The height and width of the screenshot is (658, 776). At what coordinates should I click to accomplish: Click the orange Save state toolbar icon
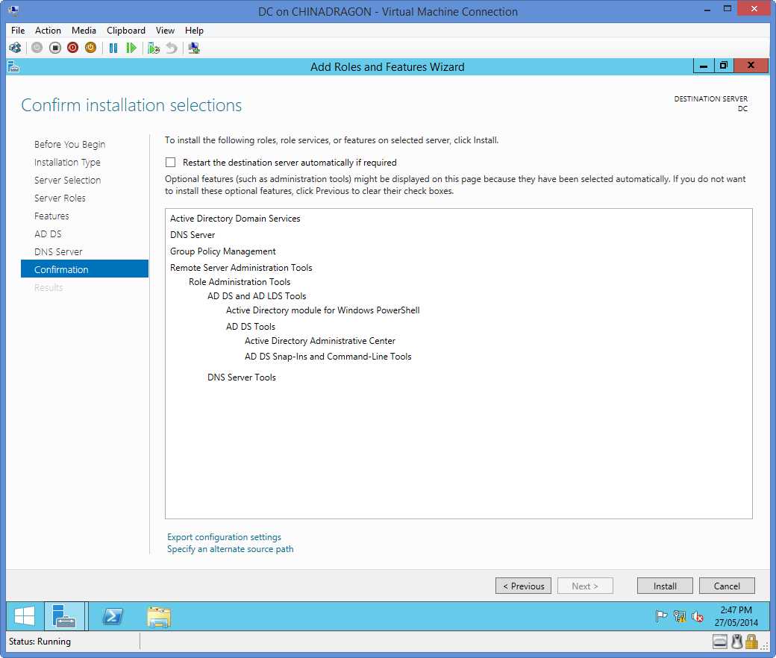pyautogui.click(x=90, y=48)
